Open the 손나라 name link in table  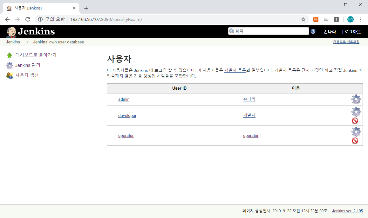249,99
